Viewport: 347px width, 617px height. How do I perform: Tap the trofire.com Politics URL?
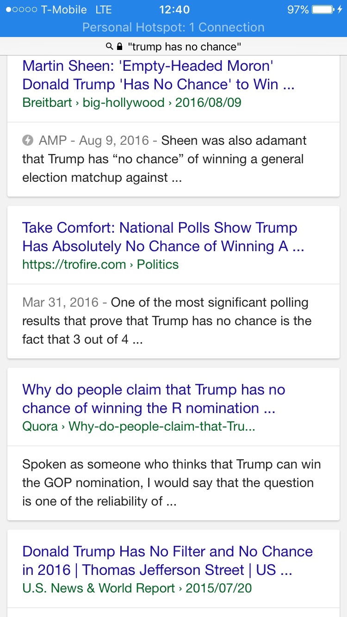[x=100, y=264]
